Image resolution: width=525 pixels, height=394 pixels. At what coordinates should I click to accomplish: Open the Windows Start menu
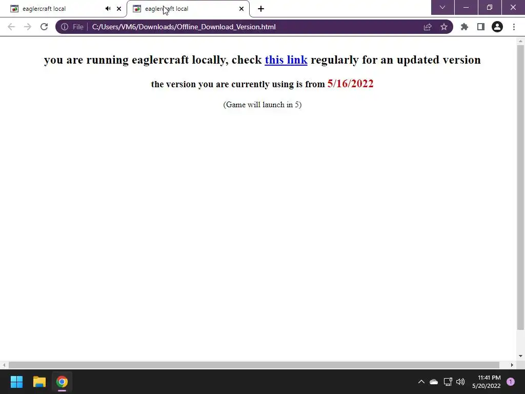(17, 382)
